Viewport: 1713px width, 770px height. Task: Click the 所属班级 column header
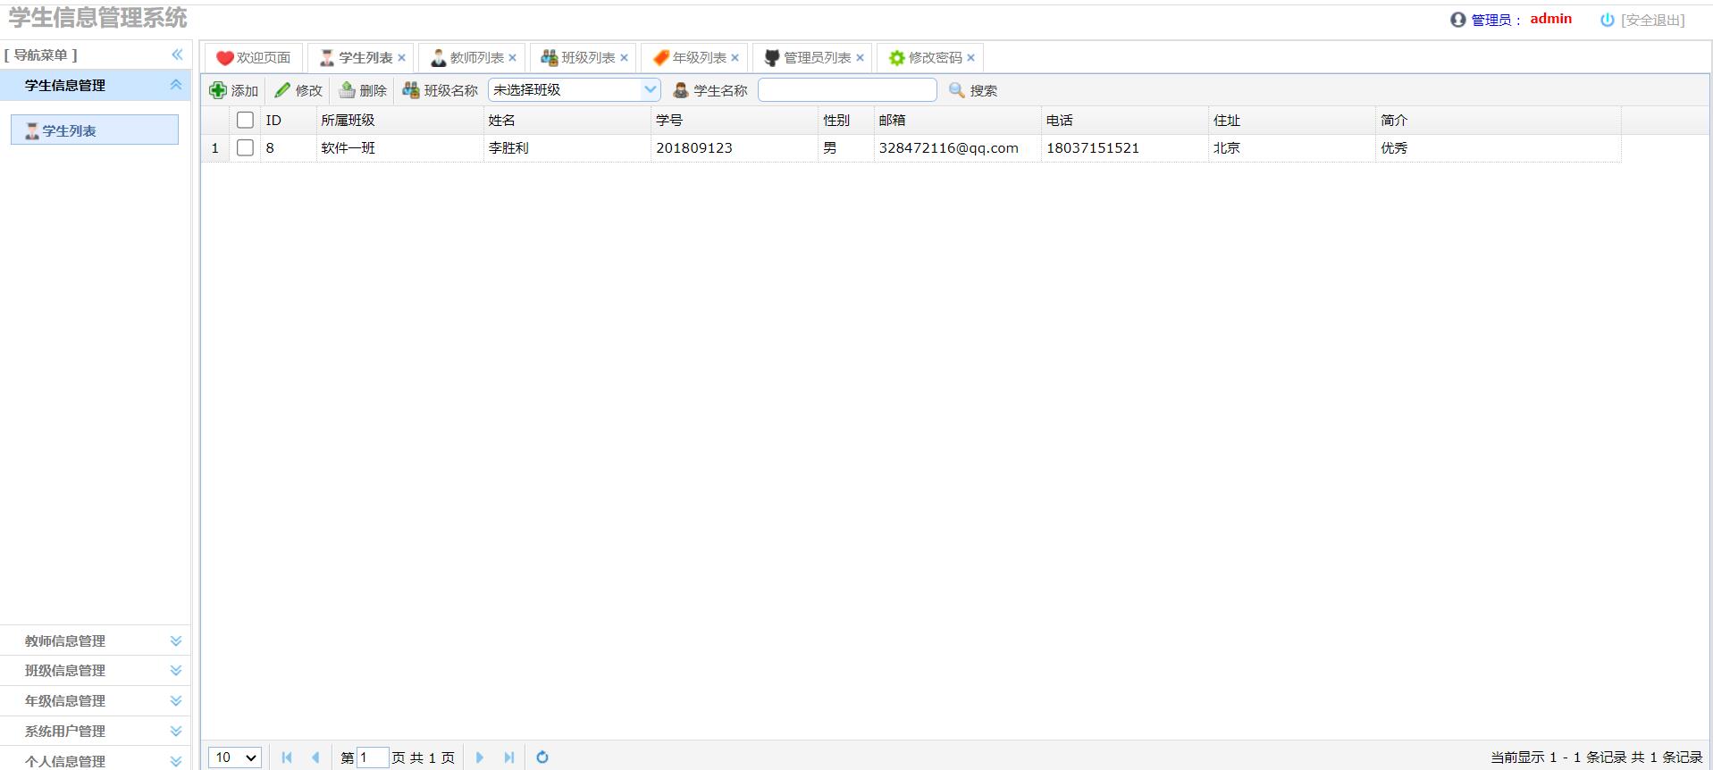coord(399,120)
